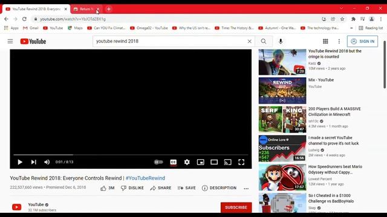Mute the video volume
Viewport: 387px width, 217px height.
[47, 162]
